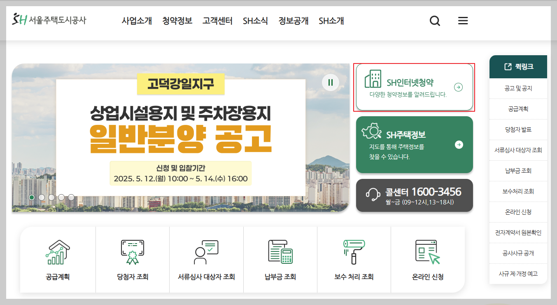This screenshot has height=305, width=557.
Task: Click the 신청 및 입찰기간 date box
Action: tap(181, 173)
